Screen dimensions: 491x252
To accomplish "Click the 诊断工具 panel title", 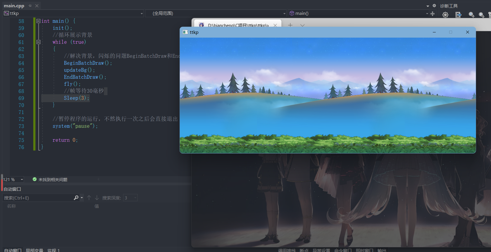I will click(449, 6).
